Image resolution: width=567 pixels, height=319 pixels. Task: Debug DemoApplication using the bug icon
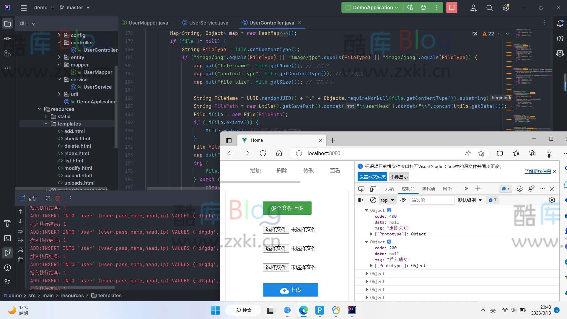[x=423, y=7]
